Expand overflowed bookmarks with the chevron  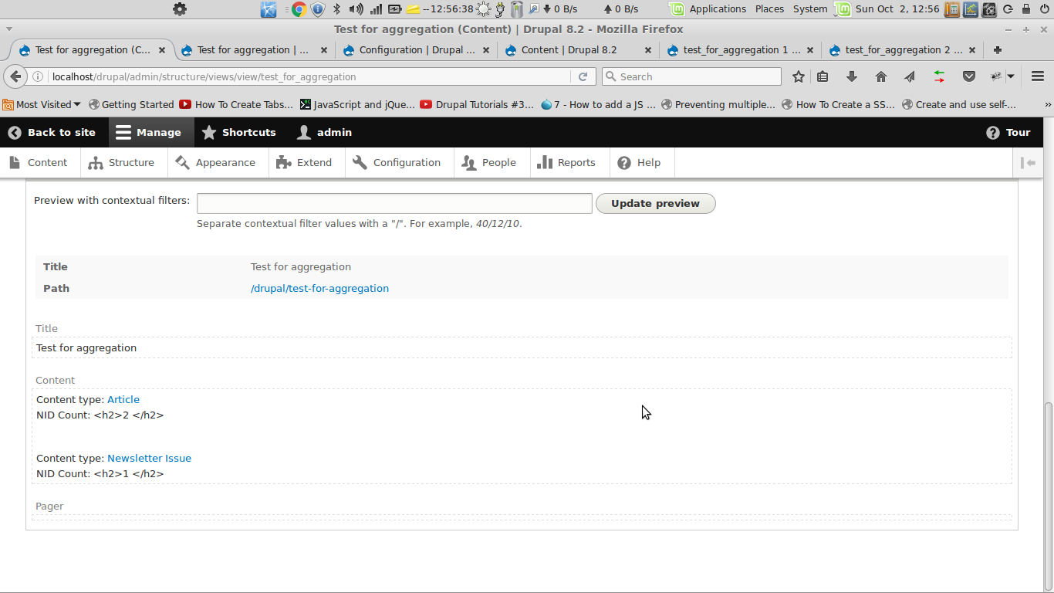(x=1049, y=104)
